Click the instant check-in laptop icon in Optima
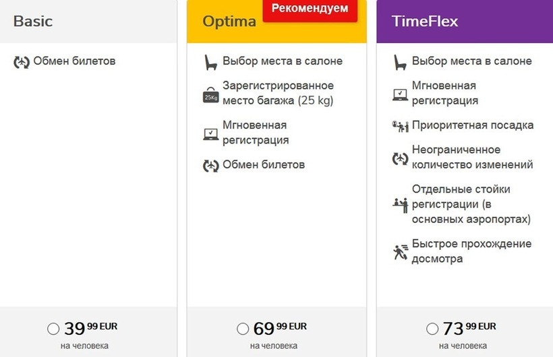Viewport: 553px width, 357px height. click(x=211, y=134)
